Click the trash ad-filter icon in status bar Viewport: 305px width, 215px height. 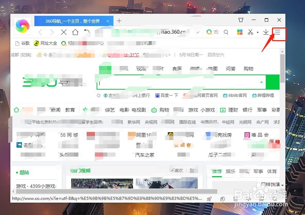pos(236,199)
